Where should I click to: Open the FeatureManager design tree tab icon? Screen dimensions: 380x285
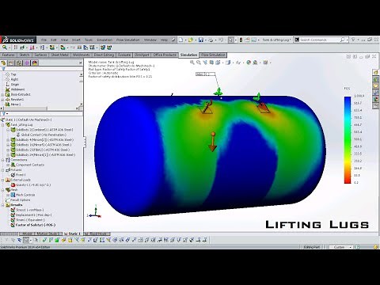pos(3,63)
